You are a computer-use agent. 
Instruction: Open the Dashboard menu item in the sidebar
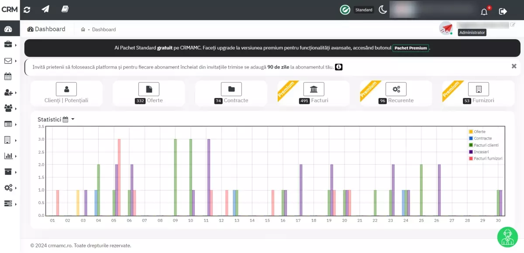pyautogui.click(x=9, y=28)
